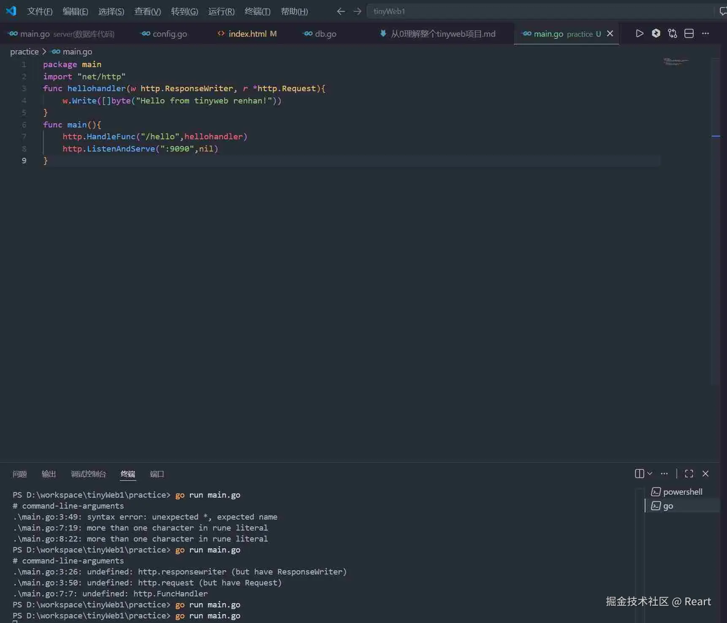Open the 查看(V) menu
The height and width of the screenshot is (623, 727).
[147, 11]
